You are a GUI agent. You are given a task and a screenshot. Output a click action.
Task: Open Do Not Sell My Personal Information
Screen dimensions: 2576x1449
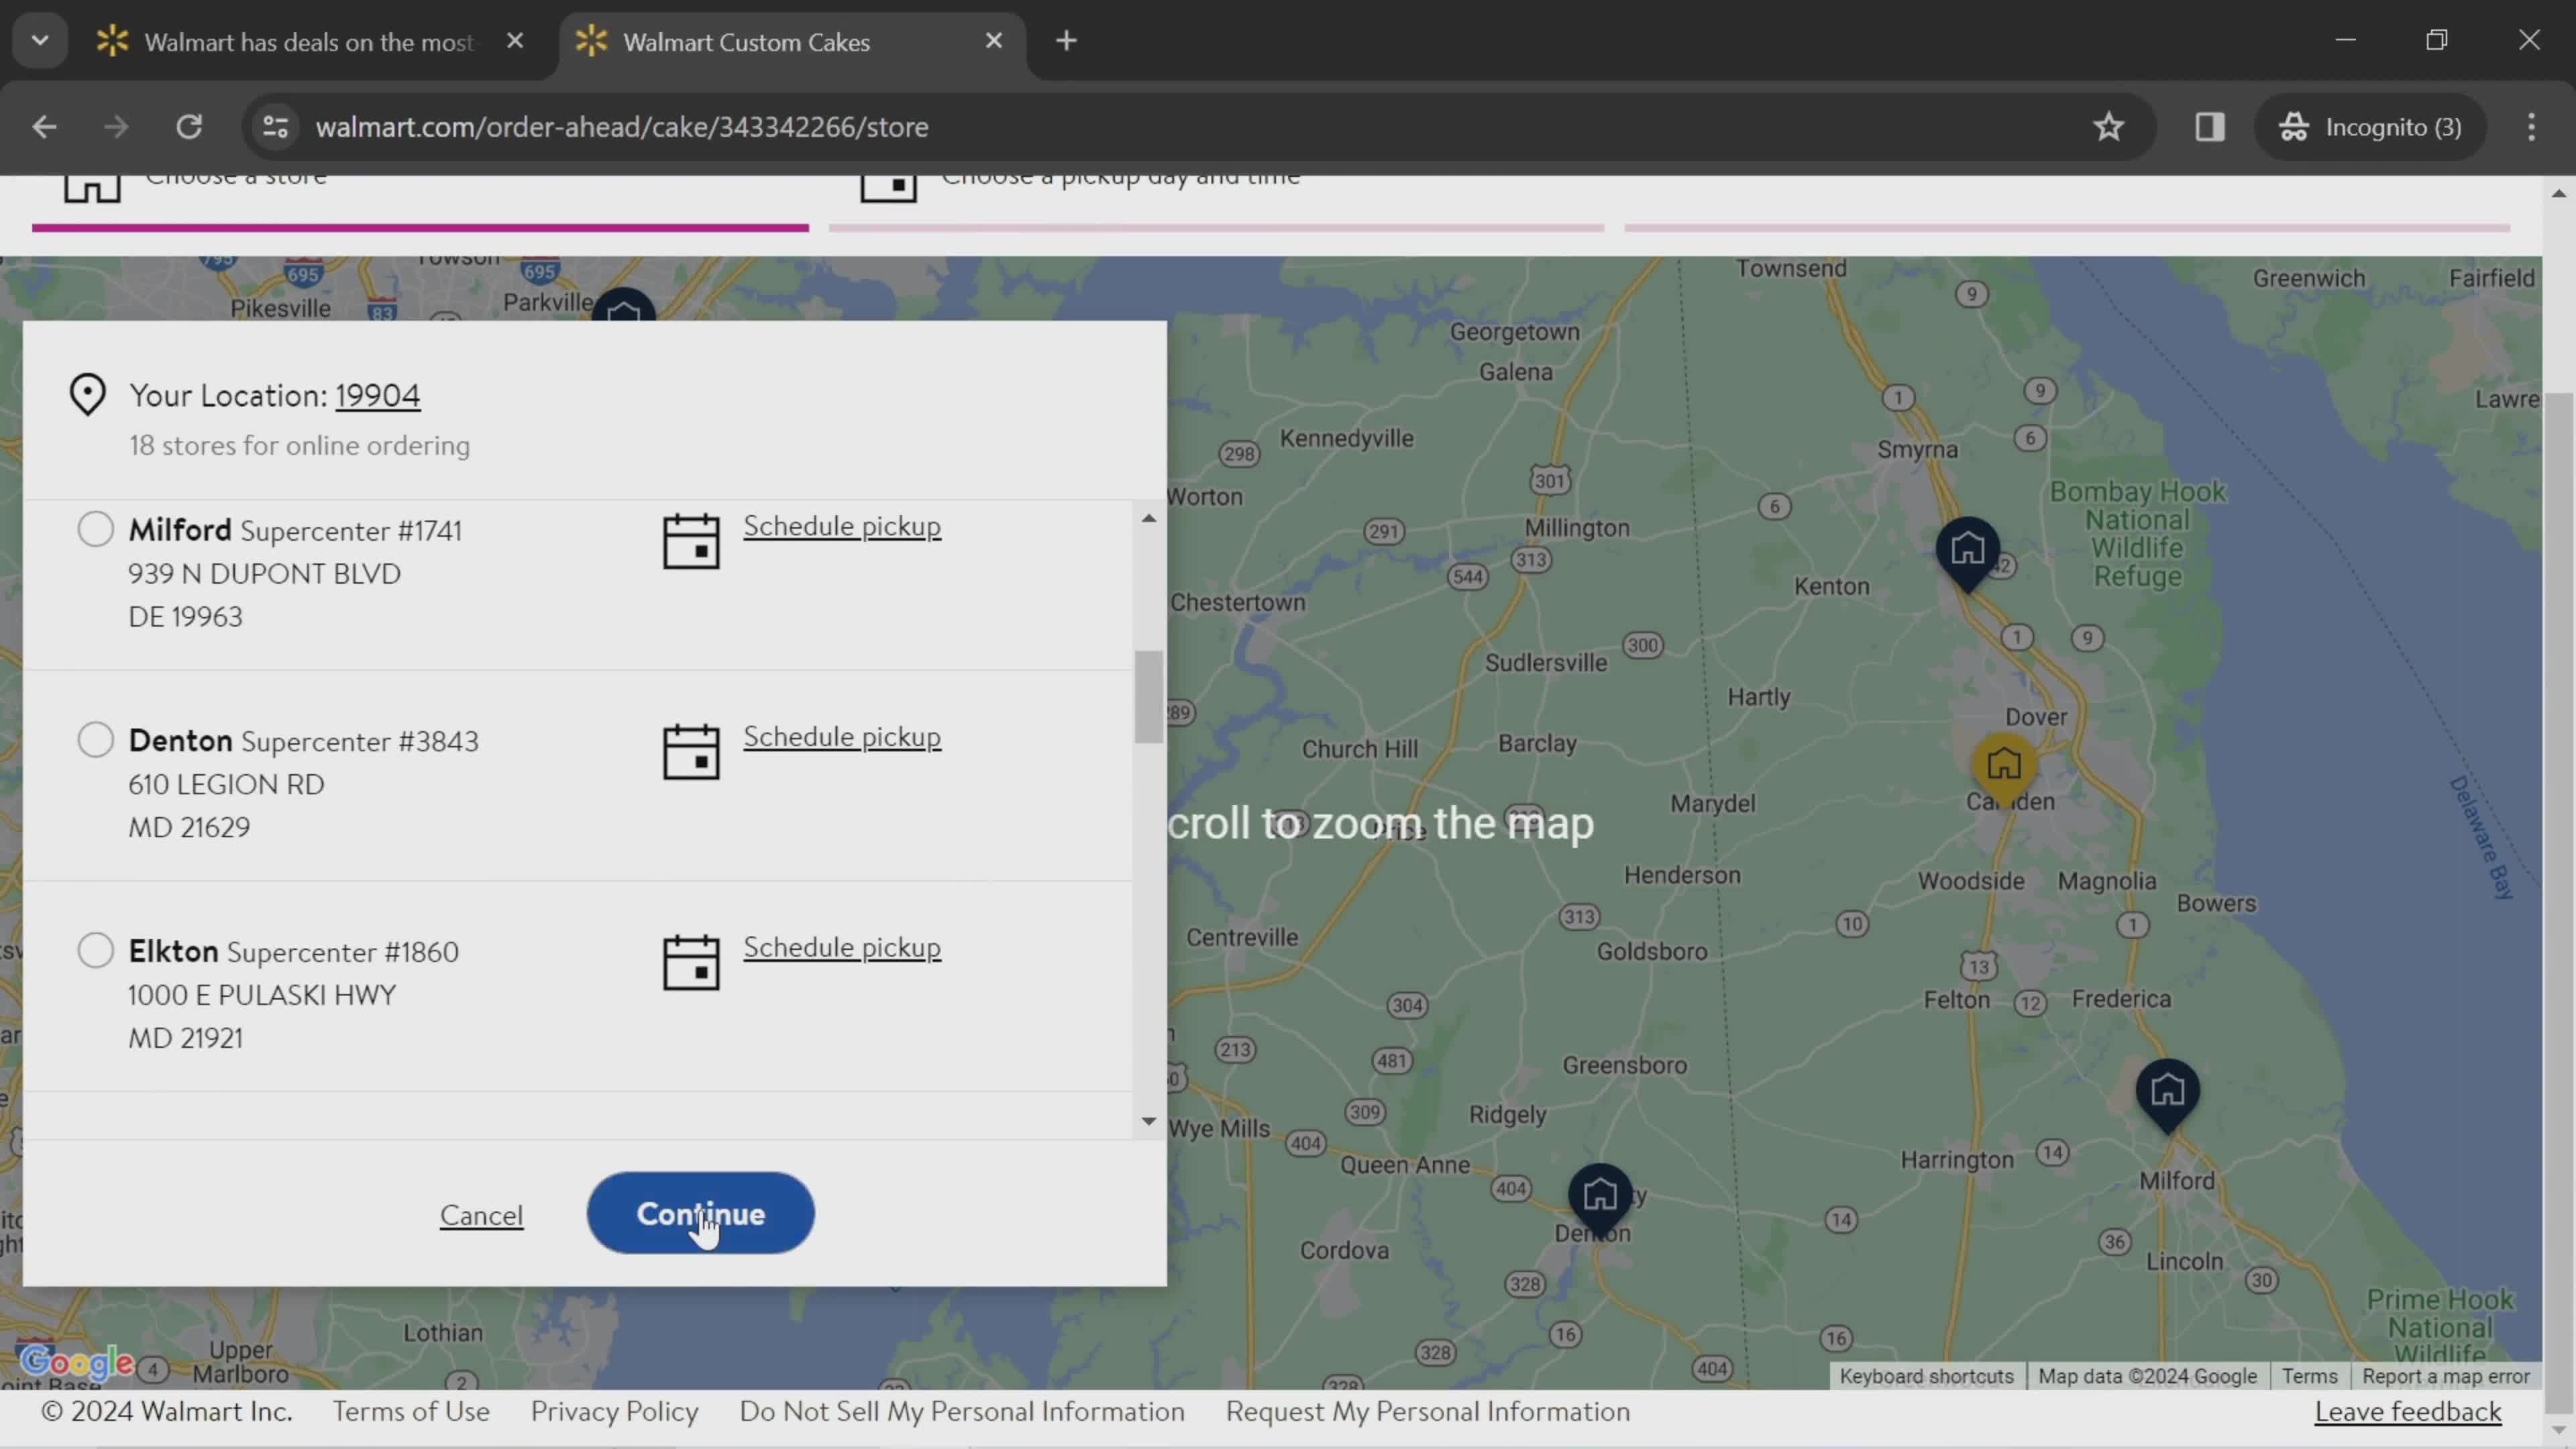pos(962,1412)
